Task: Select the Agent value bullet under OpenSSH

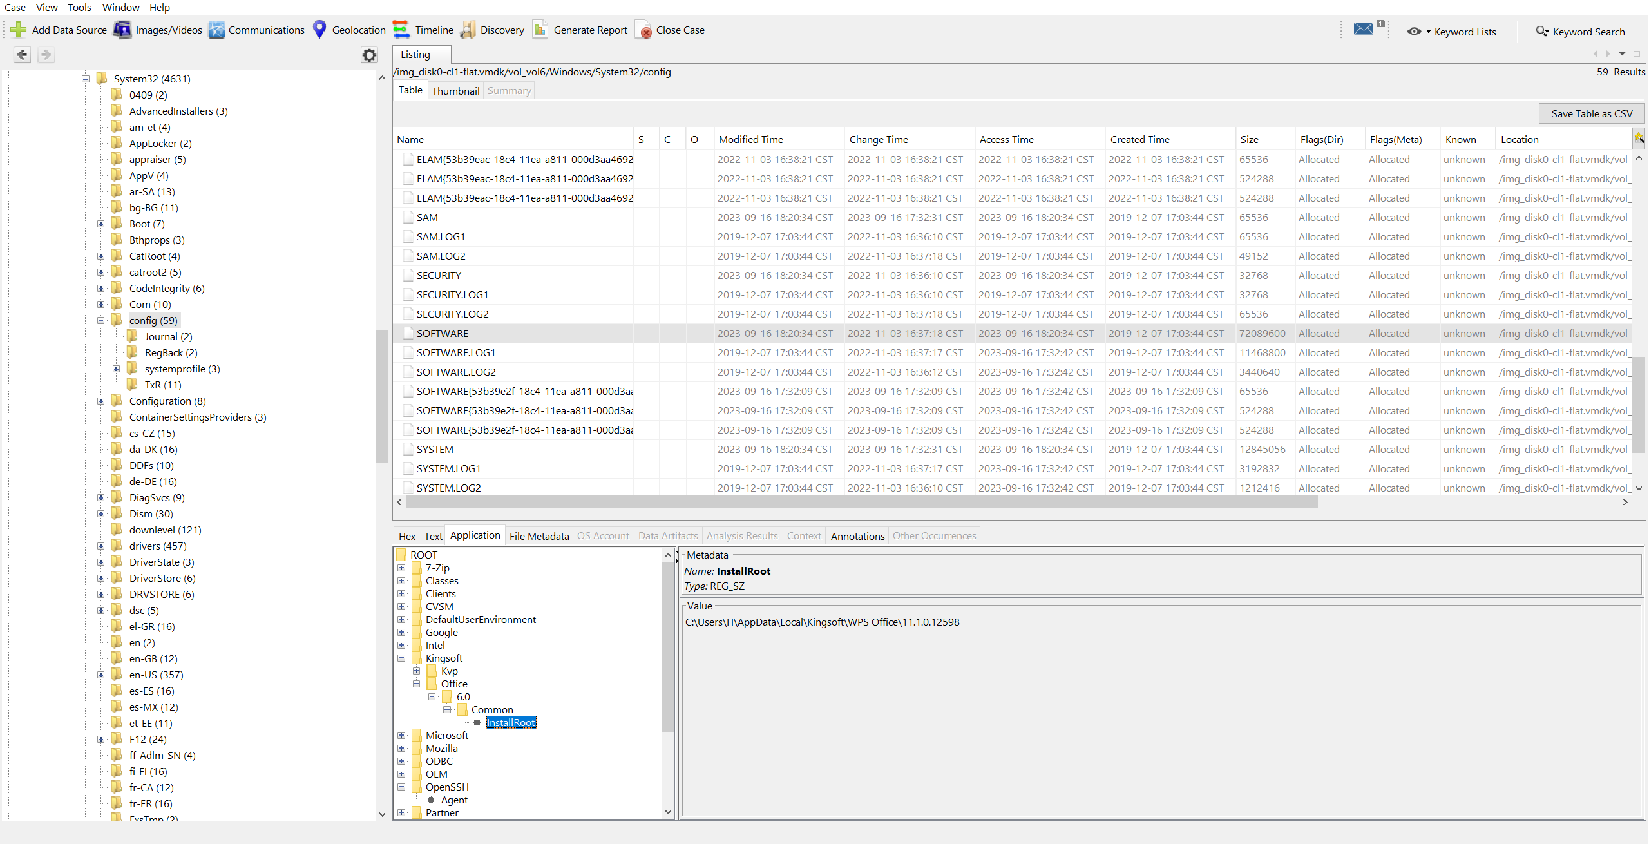Action: click(432, 800)
